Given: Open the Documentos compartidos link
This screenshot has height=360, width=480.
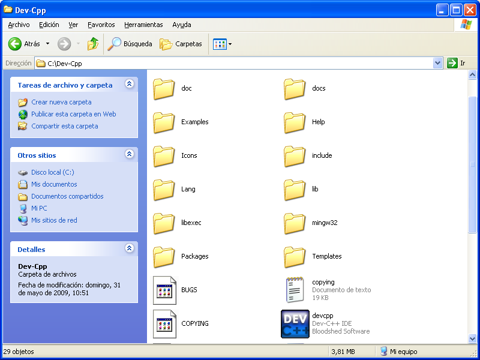Looking at the screenshot, I should (67, 196).
